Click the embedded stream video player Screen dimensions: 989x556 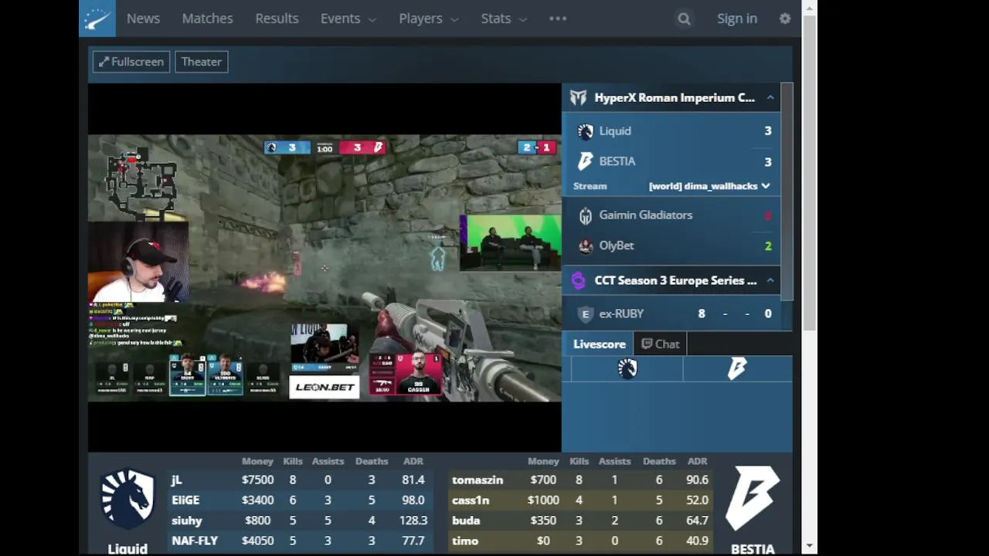pyautogui.click(x=325, y=267)
